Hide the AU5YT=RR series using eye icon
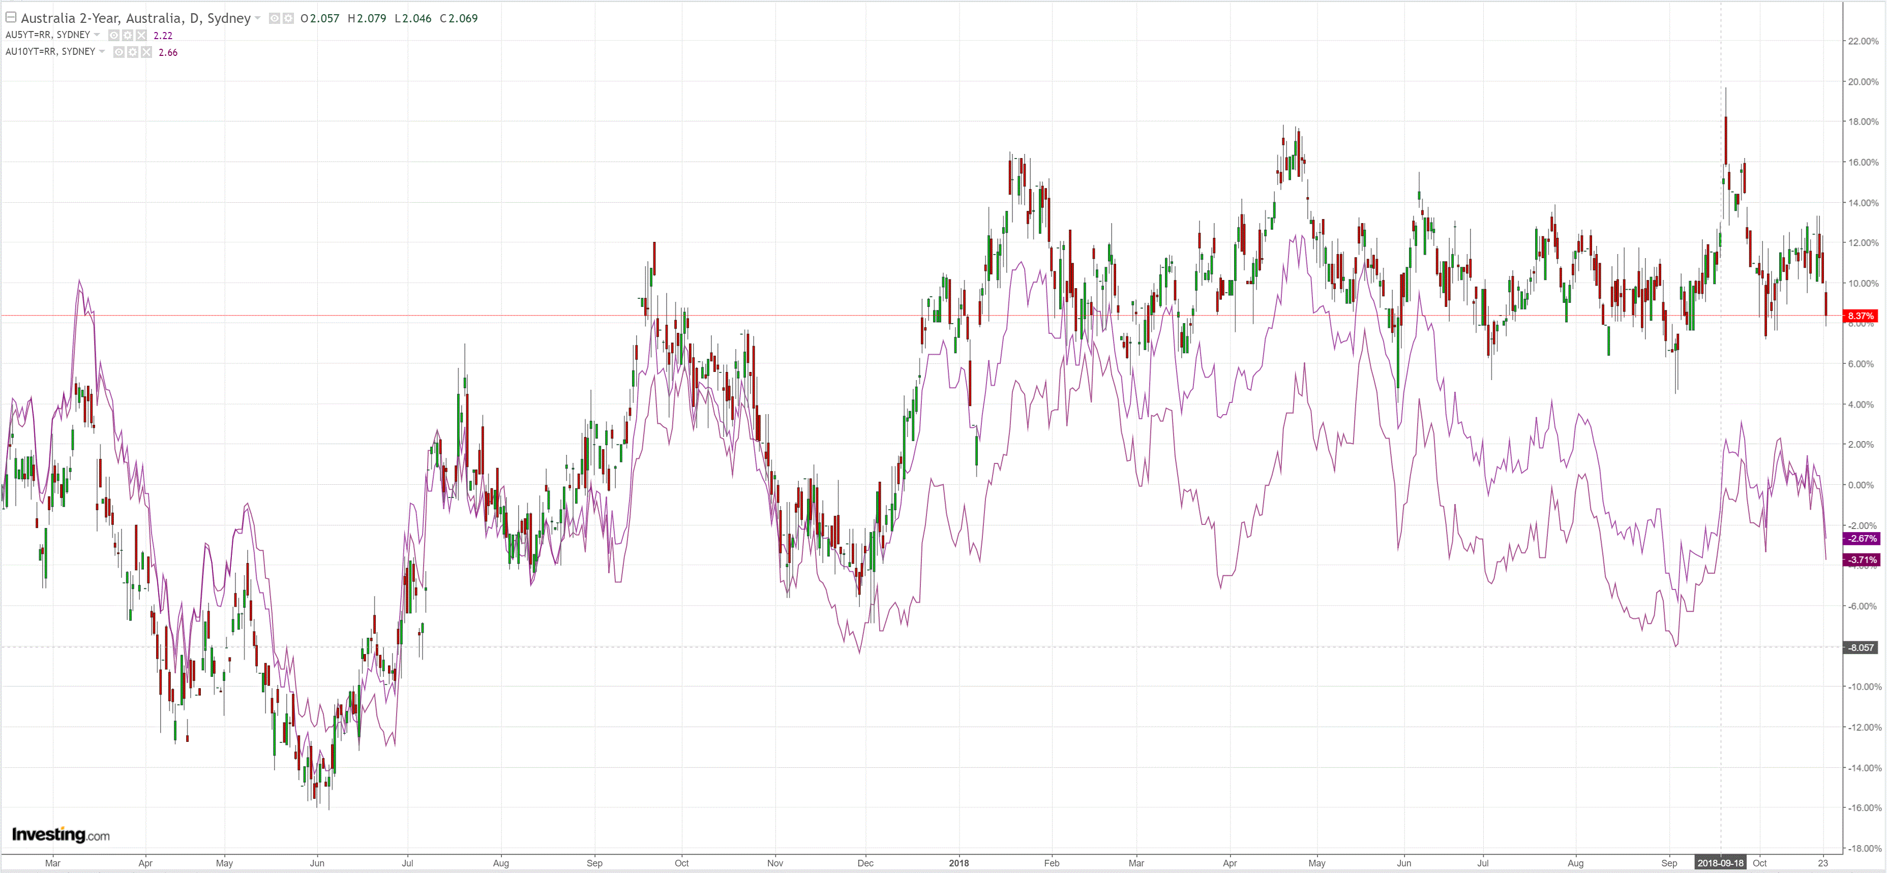Viewport: 1887px width, 873px height. (113, 35)
